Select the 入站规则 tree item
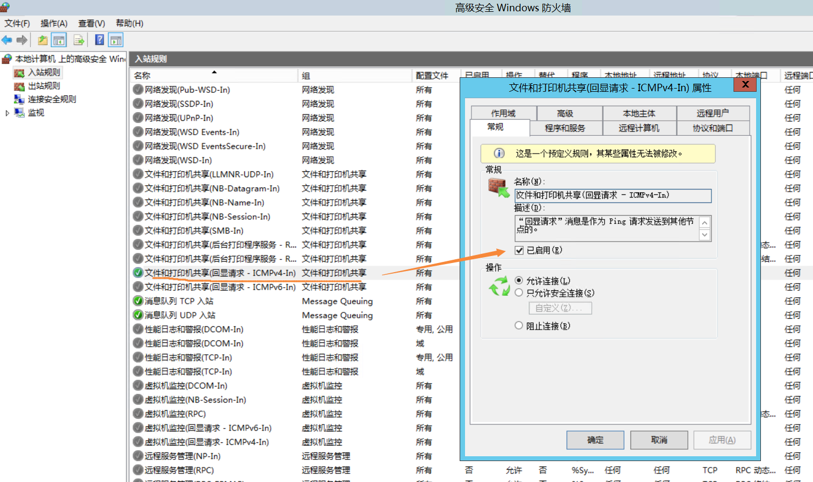The image size is (813, 482). coord(44,72)
